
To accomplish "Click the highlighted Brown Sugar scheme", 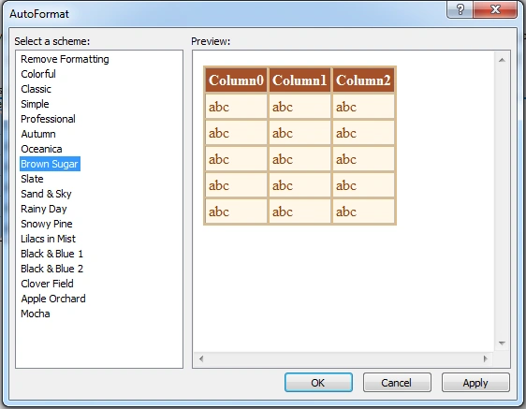I will [x=50, y=164].
